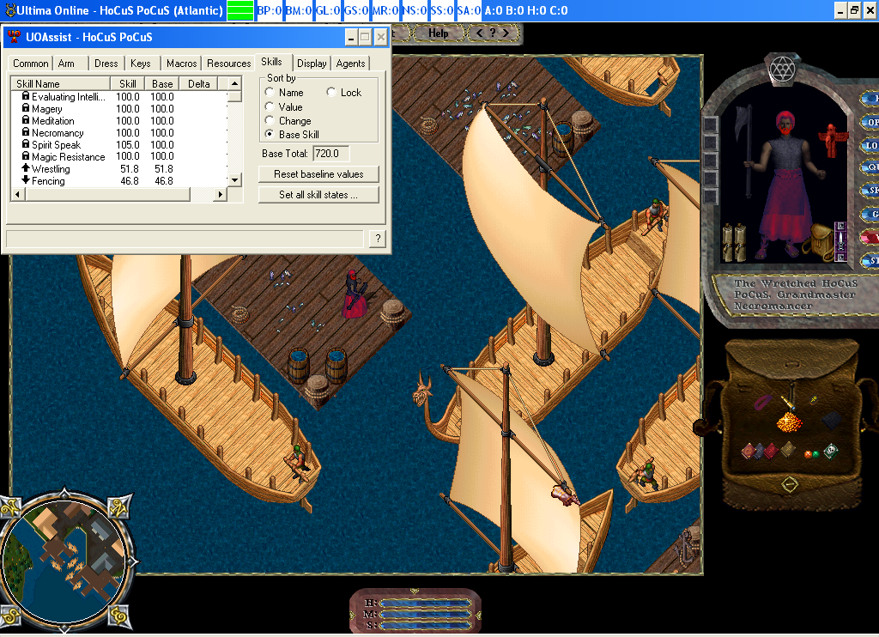
Task: Click Ultima Online title bar icon
Action: coord(9,10)
